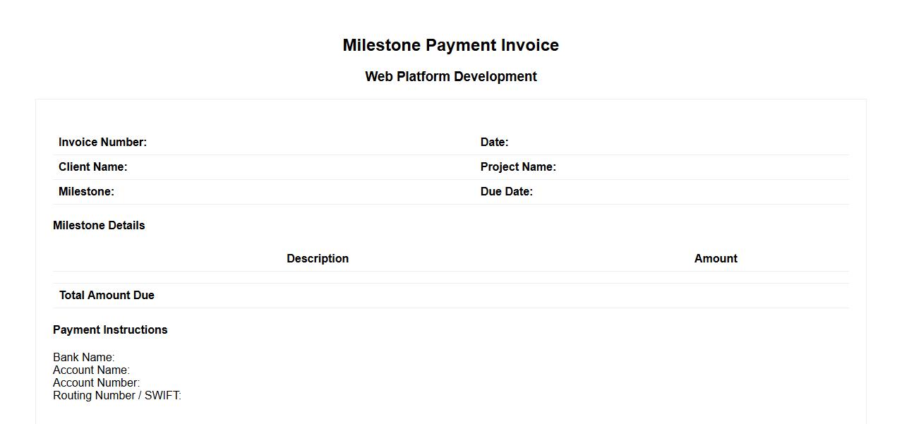Click the Bank Name line
902x424 pixels.
click(x=83, y=358)
